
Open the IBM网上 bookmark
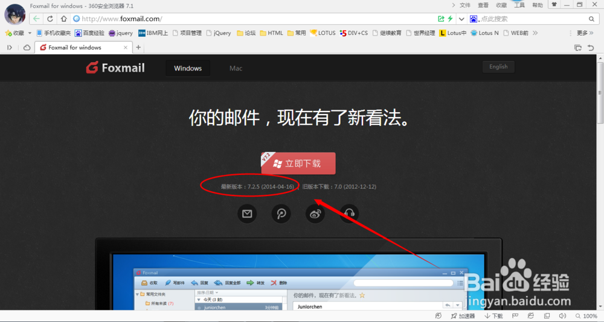153,33
